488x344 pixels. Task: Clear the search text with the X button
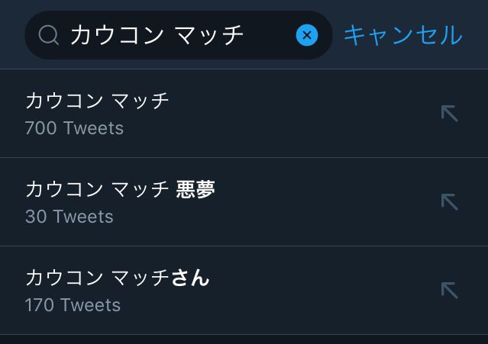[307, 35]
